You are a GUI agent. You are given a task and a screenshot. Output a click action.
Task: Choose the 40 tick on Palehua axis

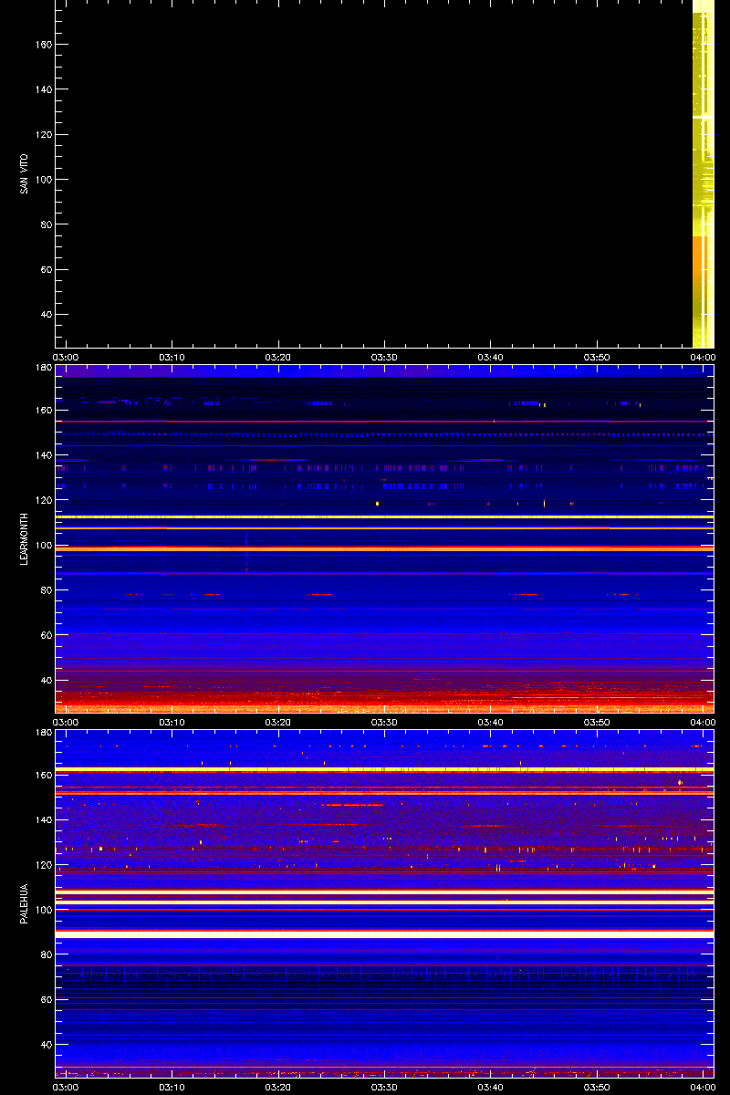point(47,1045)
